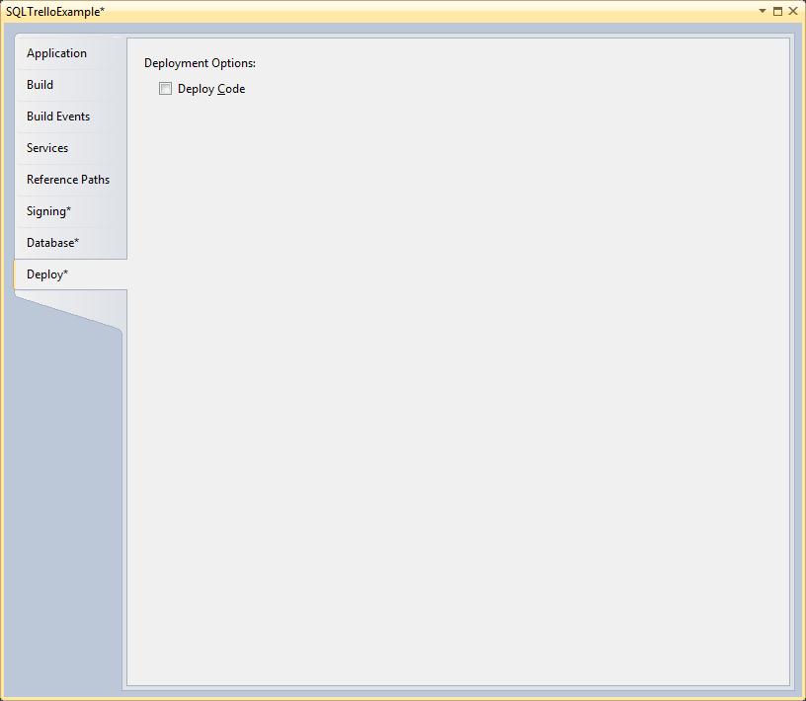Open the Signing* tab
Image resolution: width=806 pixels, height=701 pixels.
70,211
